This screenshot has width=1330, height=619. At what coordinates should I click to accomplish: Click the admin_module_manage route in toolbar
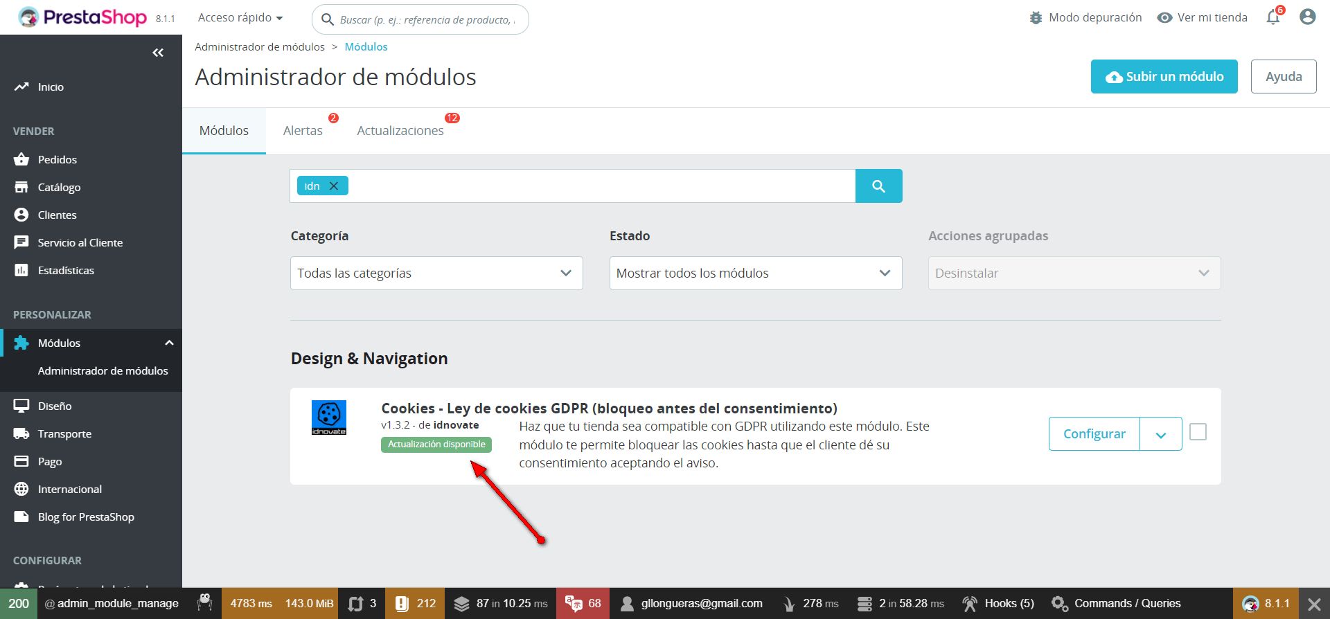[x=112, y=604]
